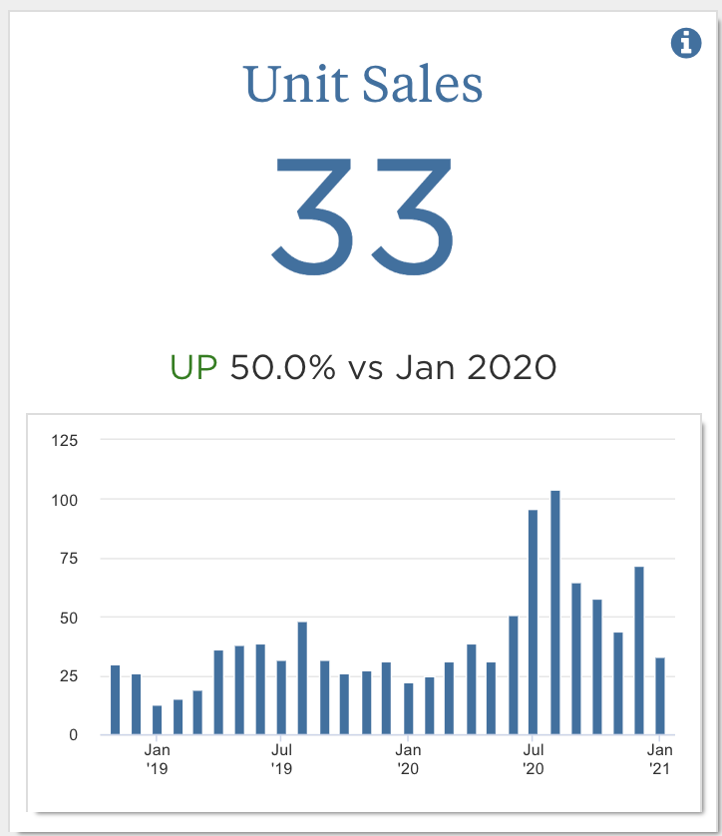This screenshot has width=722, height=836.
Task: Select the July 2020 bar
Action: (x=534, y=623)
